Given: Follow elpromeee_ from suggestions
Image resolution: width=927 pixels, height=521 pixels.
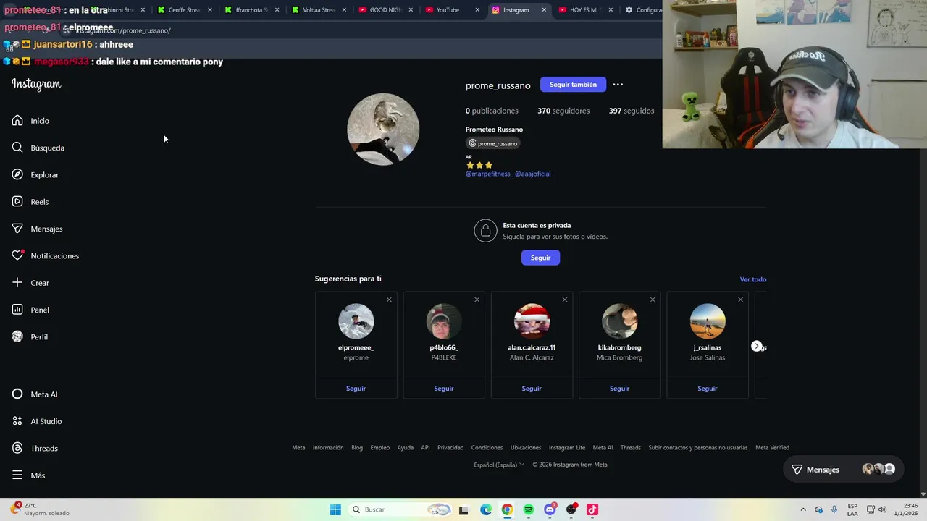Looking at the screenshot, I should (x=356, y=389).
